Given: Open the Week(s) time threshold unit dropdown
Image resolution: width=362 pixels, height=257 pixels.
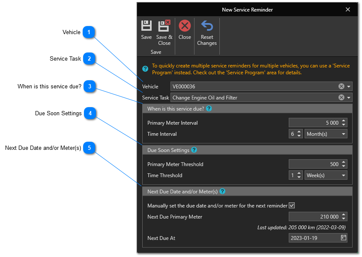Looking at the screenshot, I should pyautogui.click(x=344, y=175).
